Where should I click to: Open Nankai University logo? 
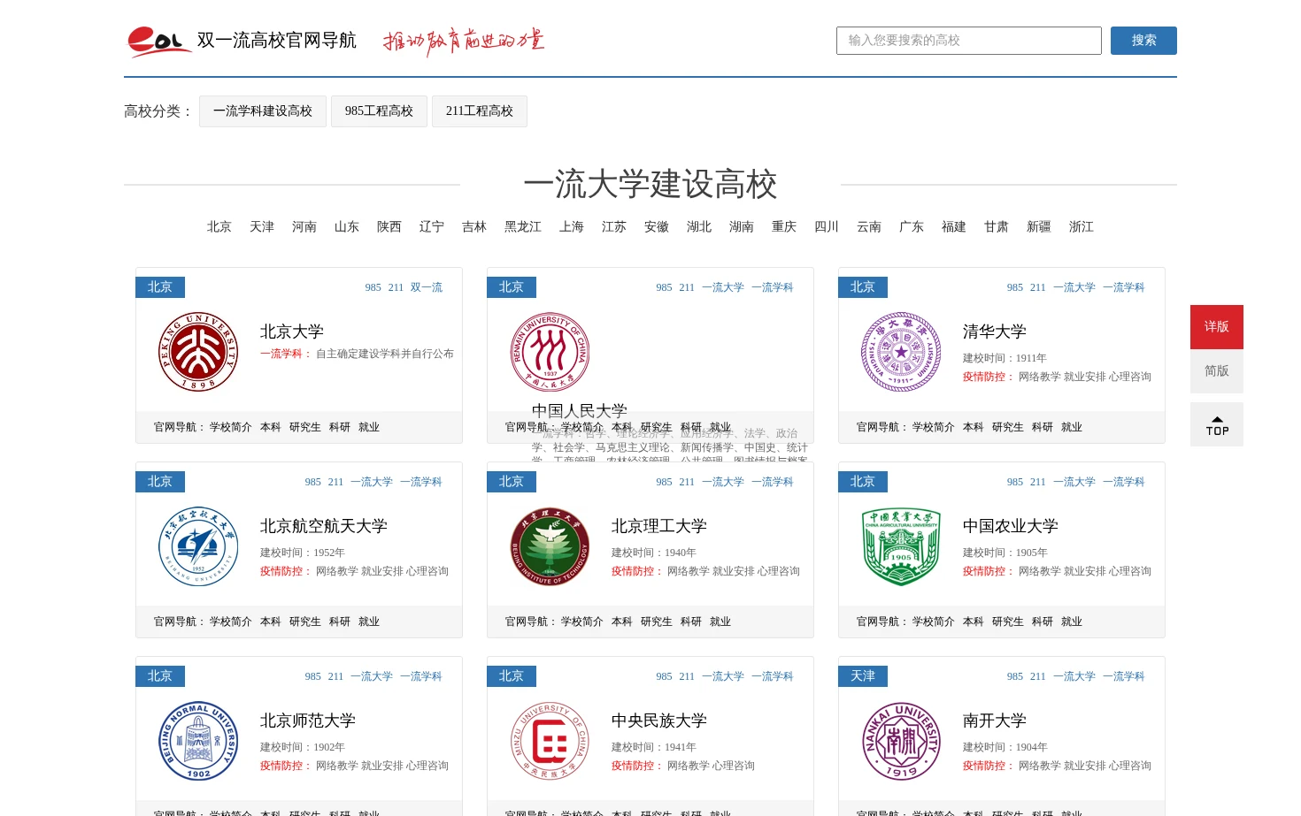point(901,741)
